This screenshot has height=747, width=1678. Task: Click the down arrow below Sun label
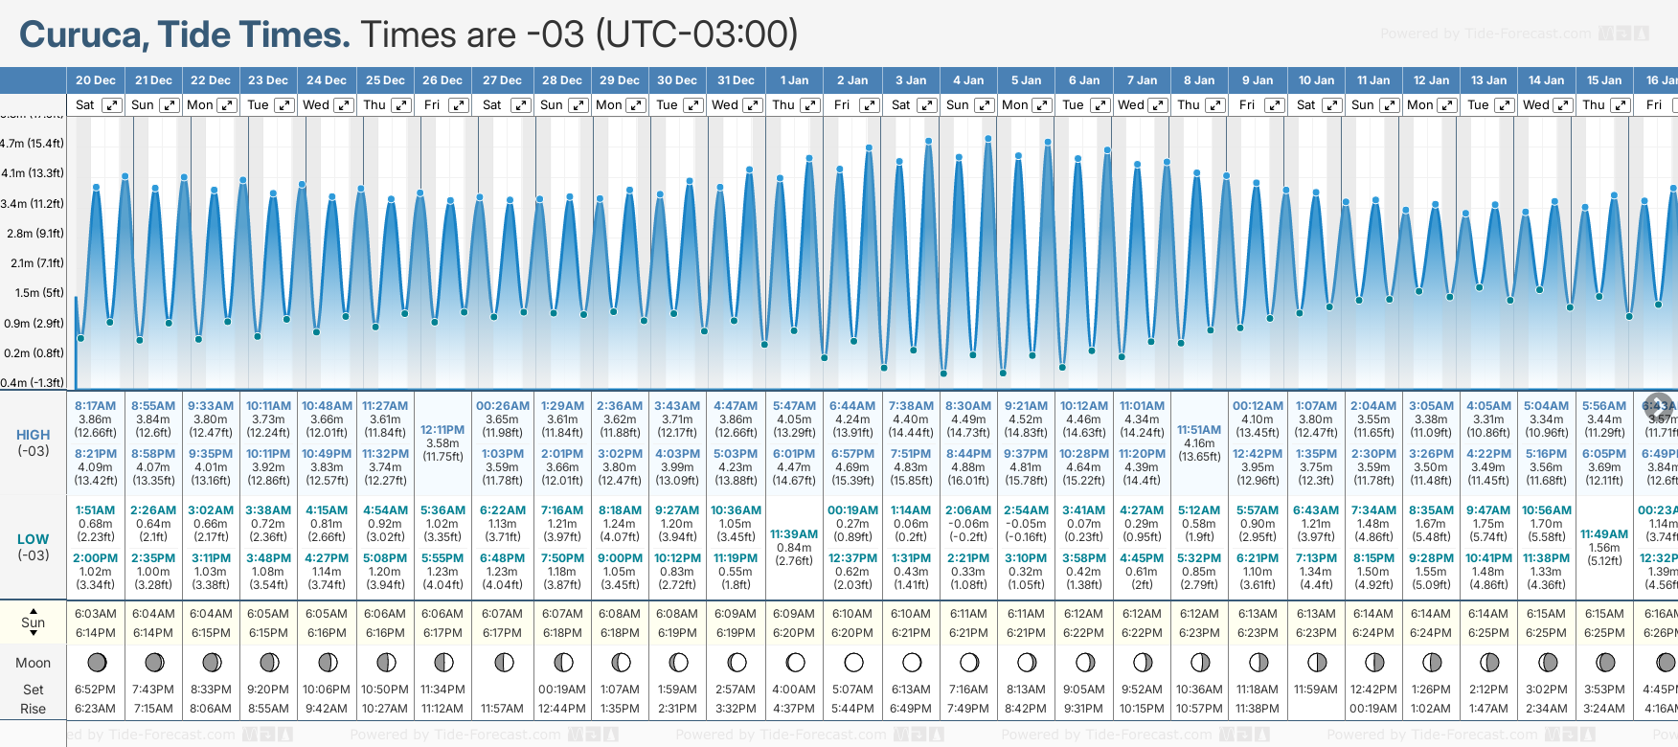point(34,635)
